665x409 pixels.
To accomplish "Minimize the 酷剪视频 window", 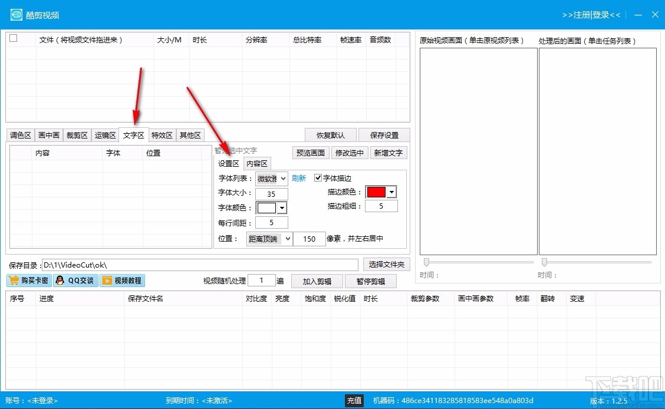I will [638, 15].
